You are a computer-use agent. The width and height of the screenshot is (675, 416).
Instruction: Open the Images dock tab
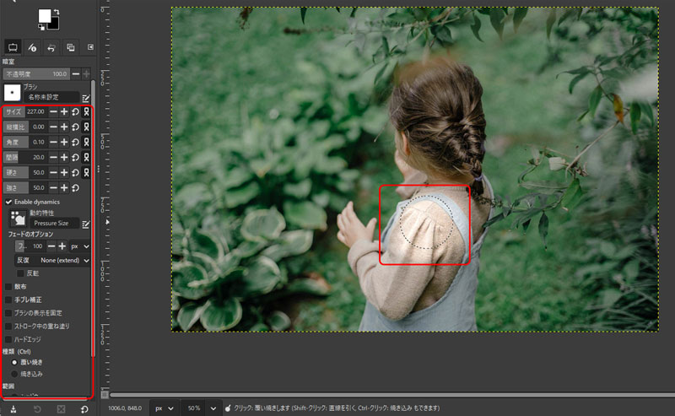point(70,47)
